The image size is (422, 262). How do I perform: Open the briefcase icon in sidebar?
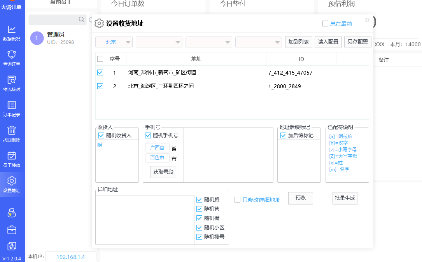pos(12,230)
